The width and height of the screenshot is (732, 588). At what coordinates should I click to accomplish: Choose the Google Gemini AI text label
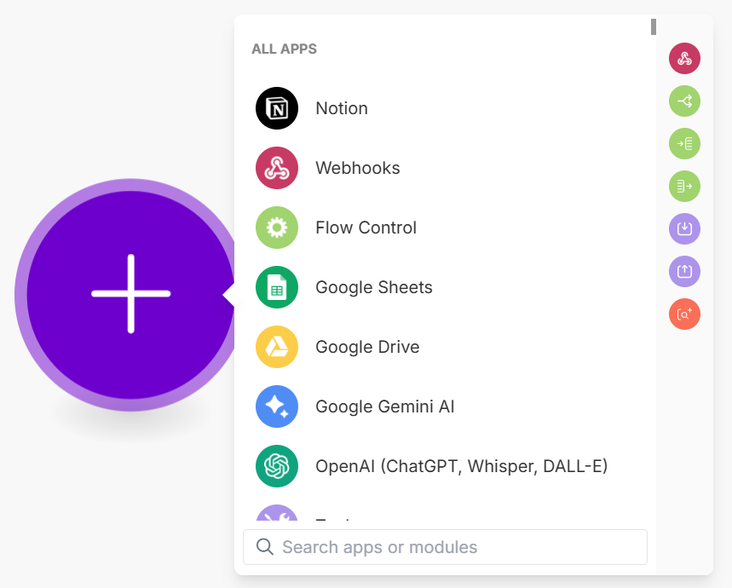pos(384,406)
